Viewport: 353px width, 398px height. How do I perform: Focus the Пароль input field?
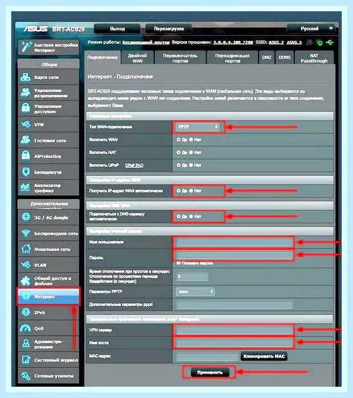click(233, 255)
